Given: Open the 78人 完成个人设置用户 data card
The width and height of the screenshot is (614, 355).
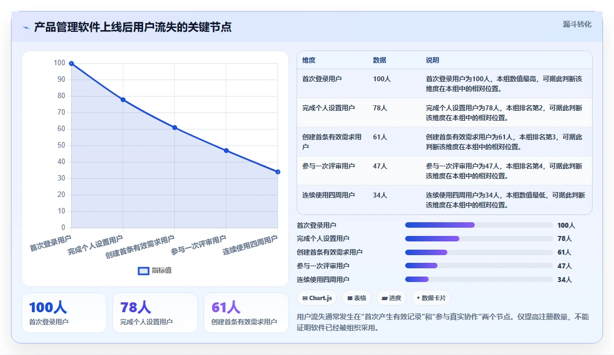Looking at the screenshot, I should (x=155, y=313).
